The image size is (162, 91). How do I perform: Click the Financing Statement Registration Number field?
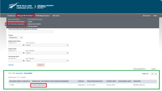(x=31, y=32)
